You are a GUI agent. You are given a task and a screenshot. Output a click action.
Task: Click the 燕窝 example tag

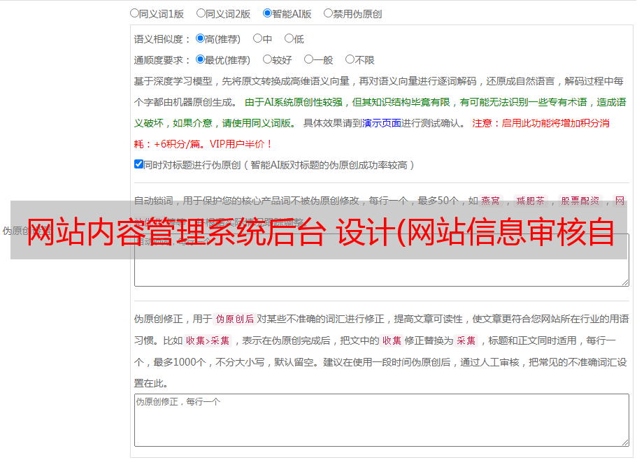(491, 201)
